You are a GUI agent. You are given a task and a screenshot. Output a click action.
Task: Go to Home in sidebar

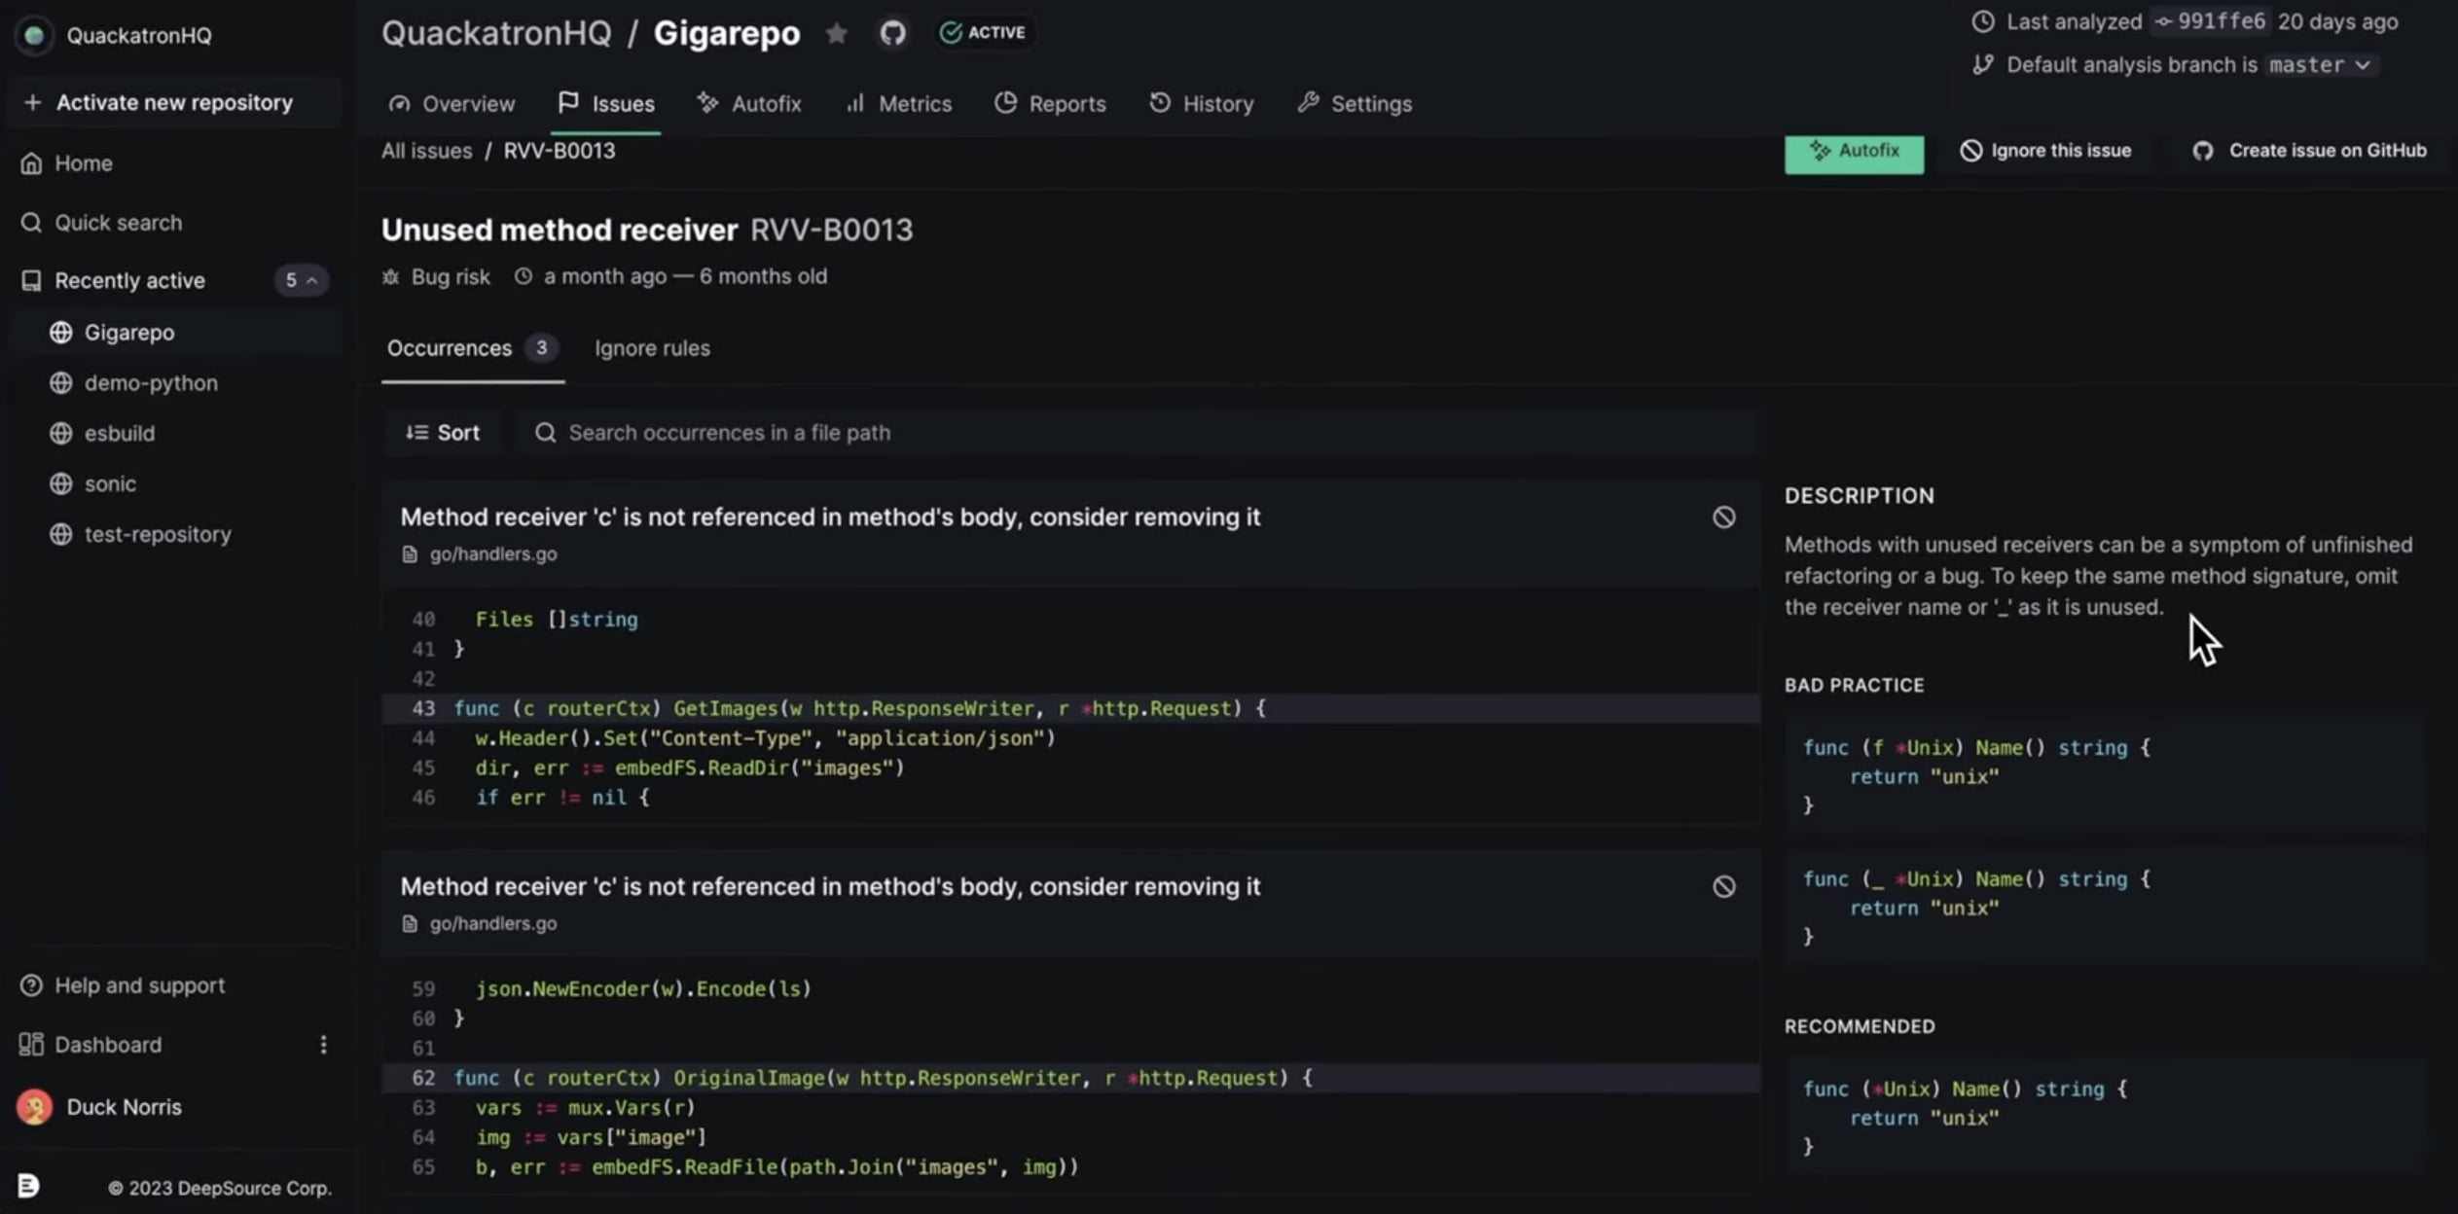(83, 163)
